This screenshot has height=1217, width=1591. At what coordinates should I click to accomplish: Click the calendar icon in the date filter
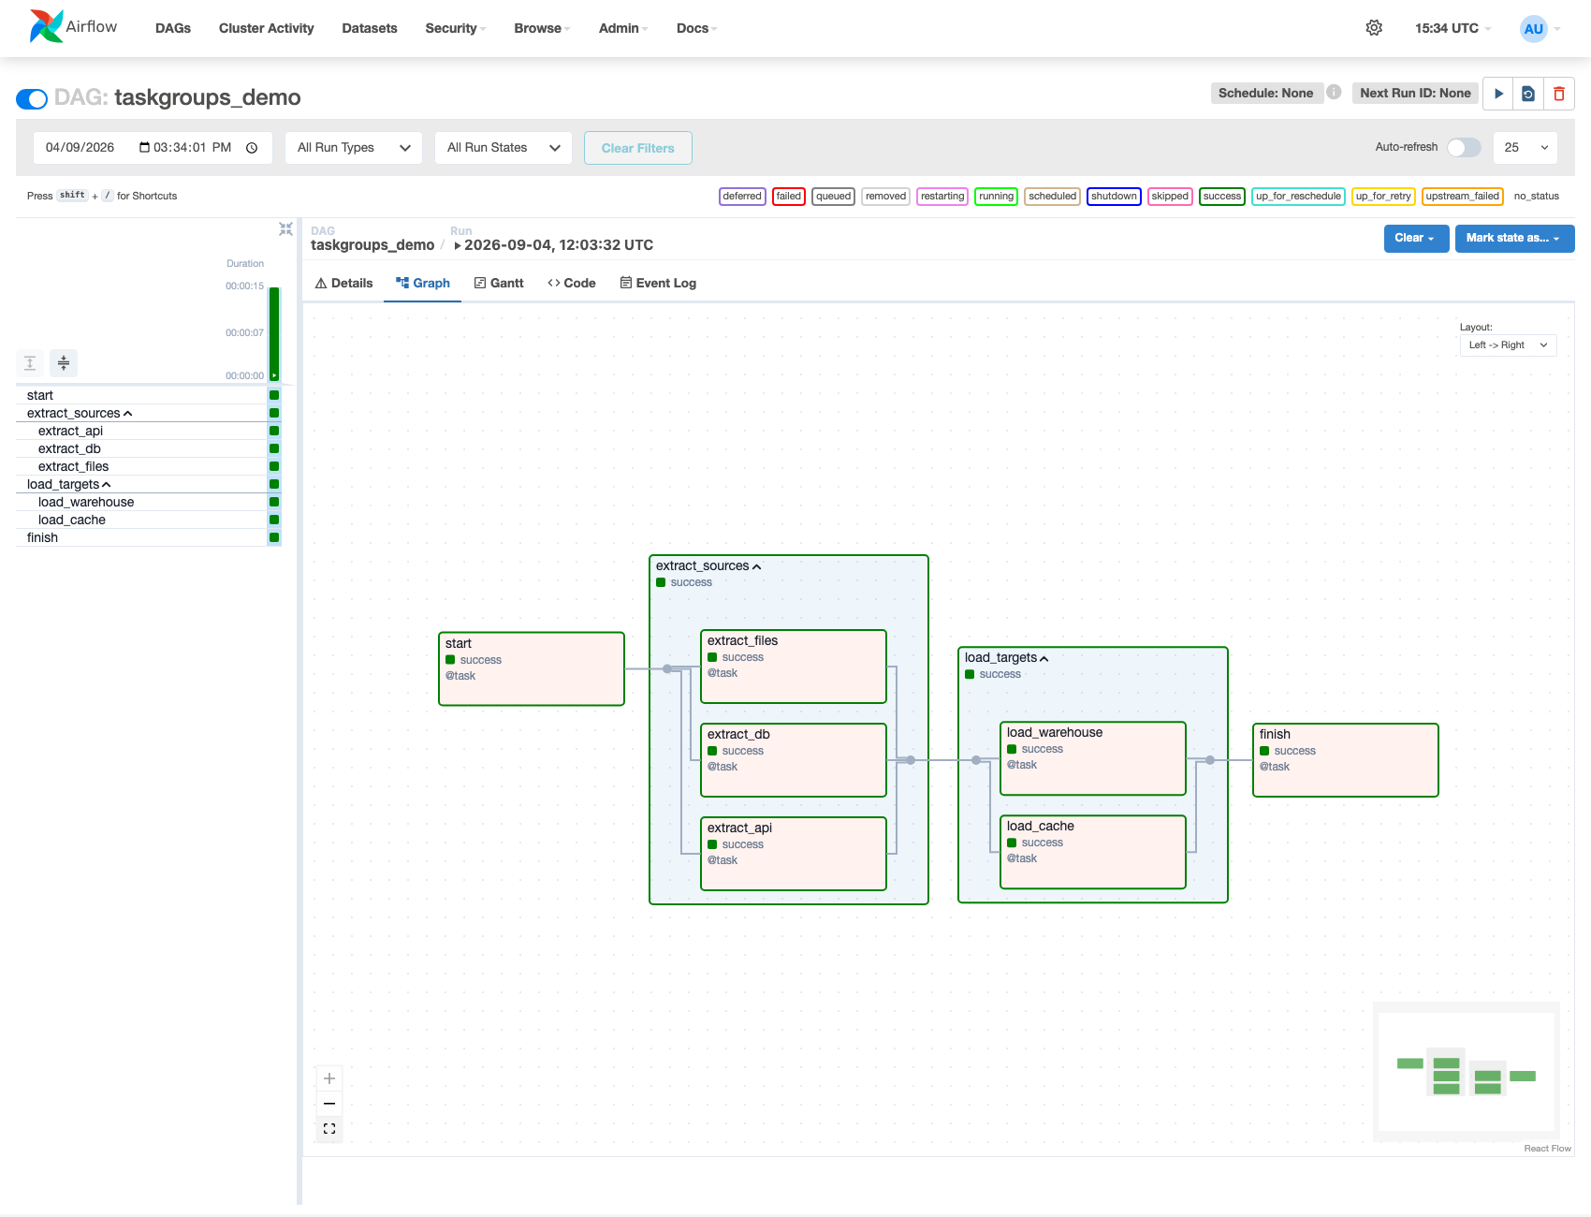pos(145,147)
